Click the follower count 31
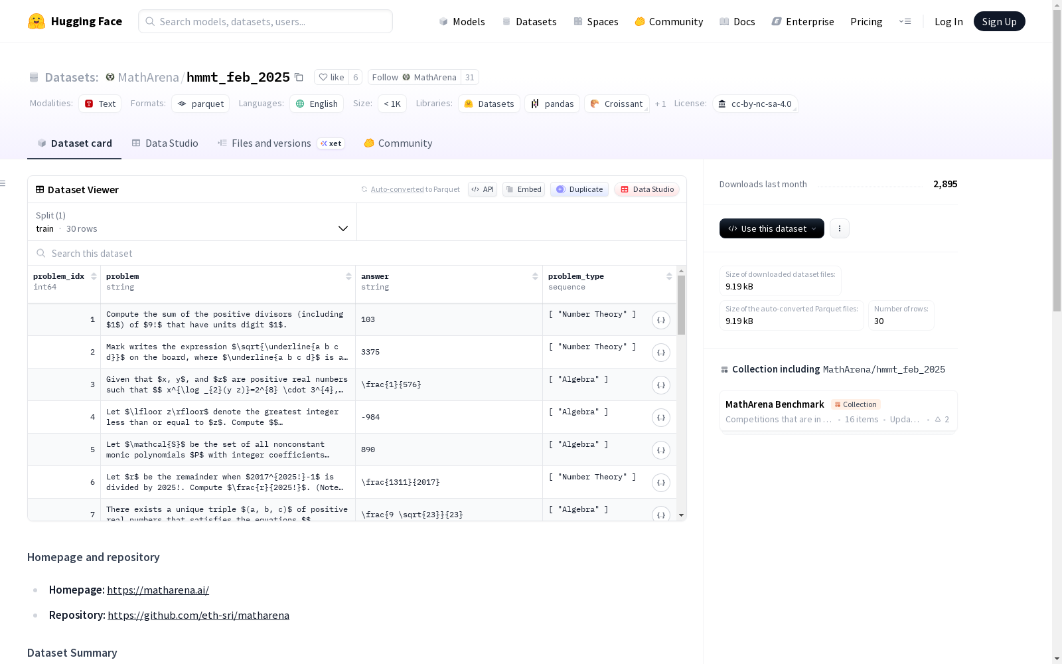This screenshot has width=1062, height=664. (x=470, y=77)
